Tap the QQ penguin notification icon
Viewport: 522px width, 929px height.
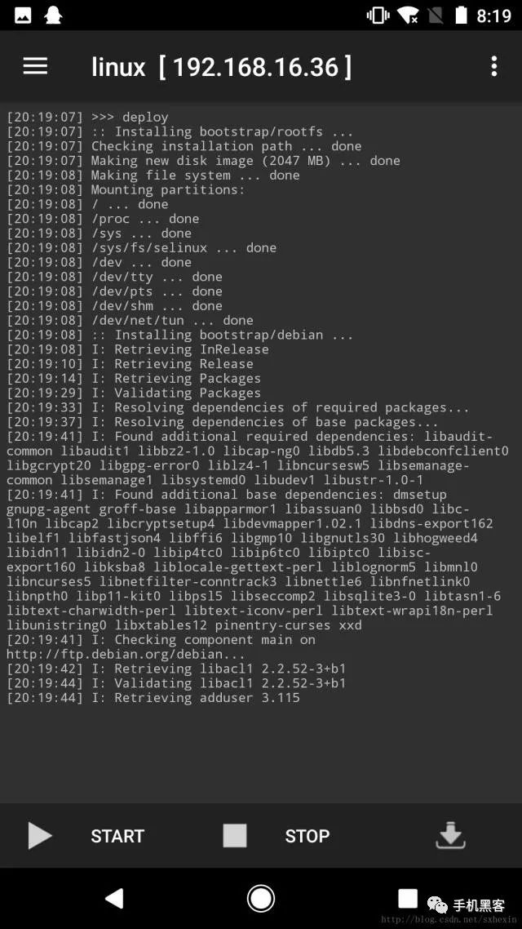[x=54, y=16]
